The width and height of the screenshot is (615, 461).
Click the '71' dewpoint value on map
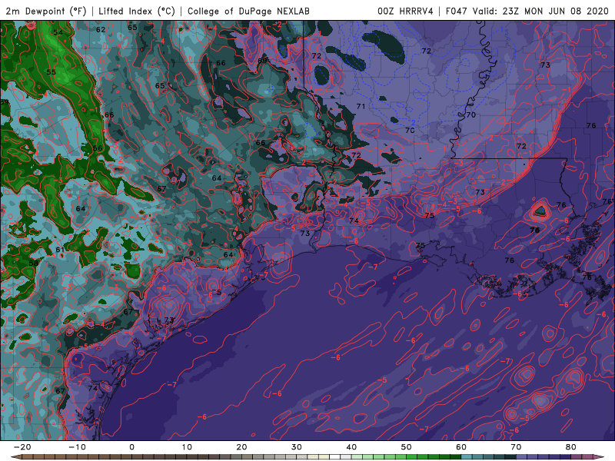click(x=361, y=106)
